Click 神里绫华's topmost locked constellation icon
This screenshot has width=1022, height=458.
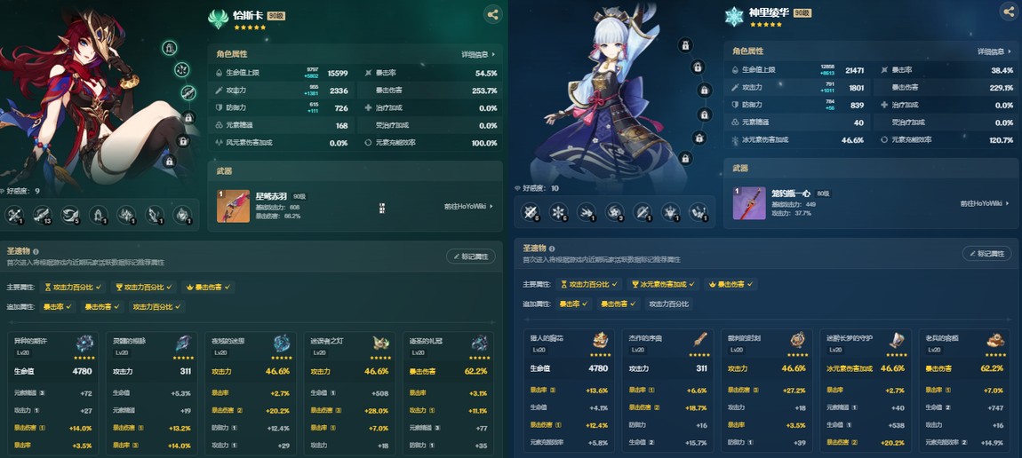coord(685,45)
